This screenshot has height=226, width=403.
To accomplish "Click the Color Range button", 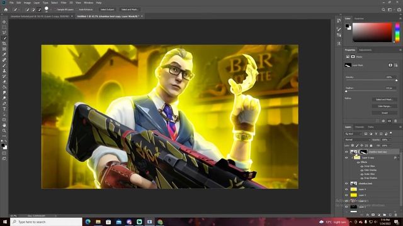I will click(x=385, y=106).
